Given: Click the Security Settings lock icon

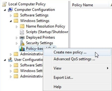Looking at the screenshot, I should 22,43.
